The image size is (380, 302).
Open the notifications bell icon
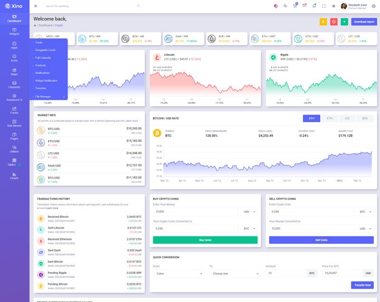click(314, 6)
